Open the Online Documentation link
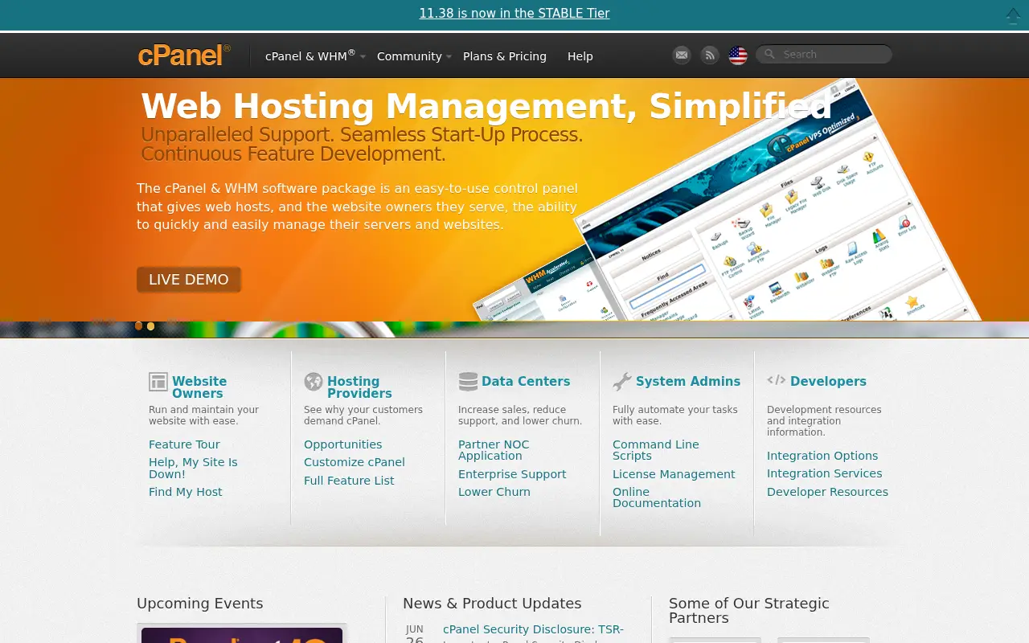 coord(657,498)
